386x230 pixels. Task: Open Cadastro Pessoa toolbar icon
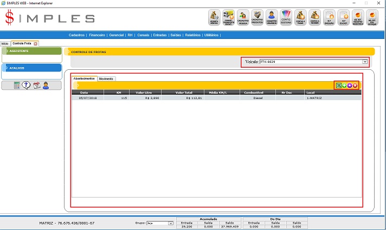(x=243, y=17)
